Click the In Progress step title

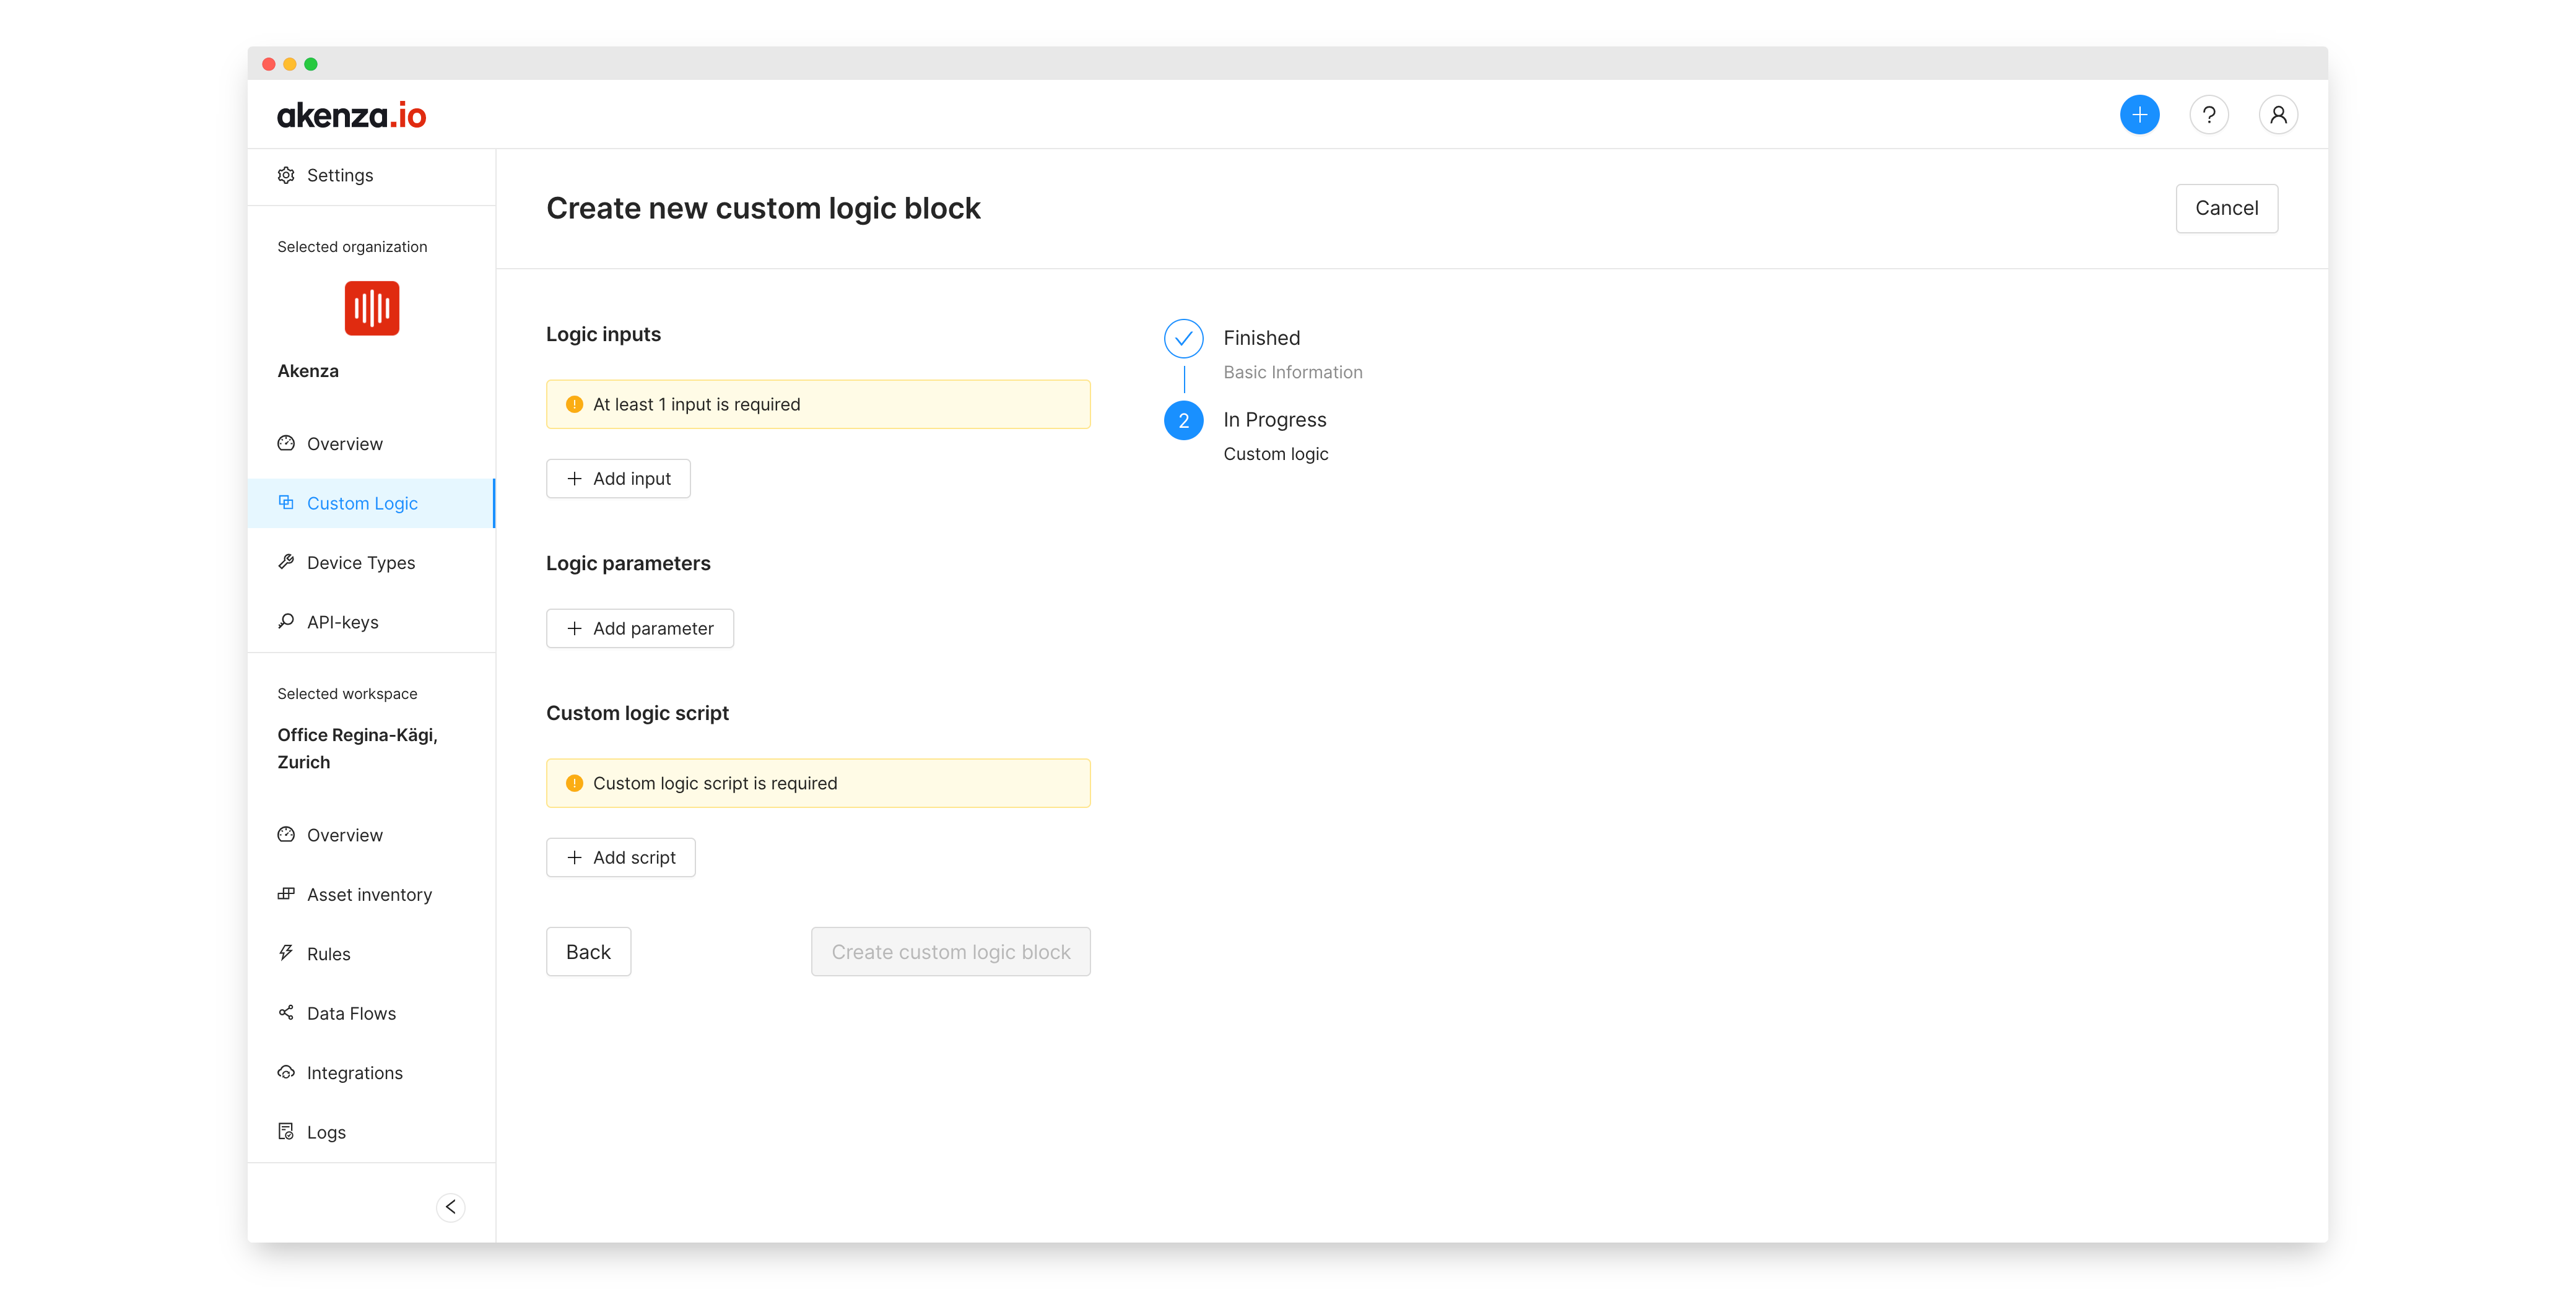point(1274,420)
